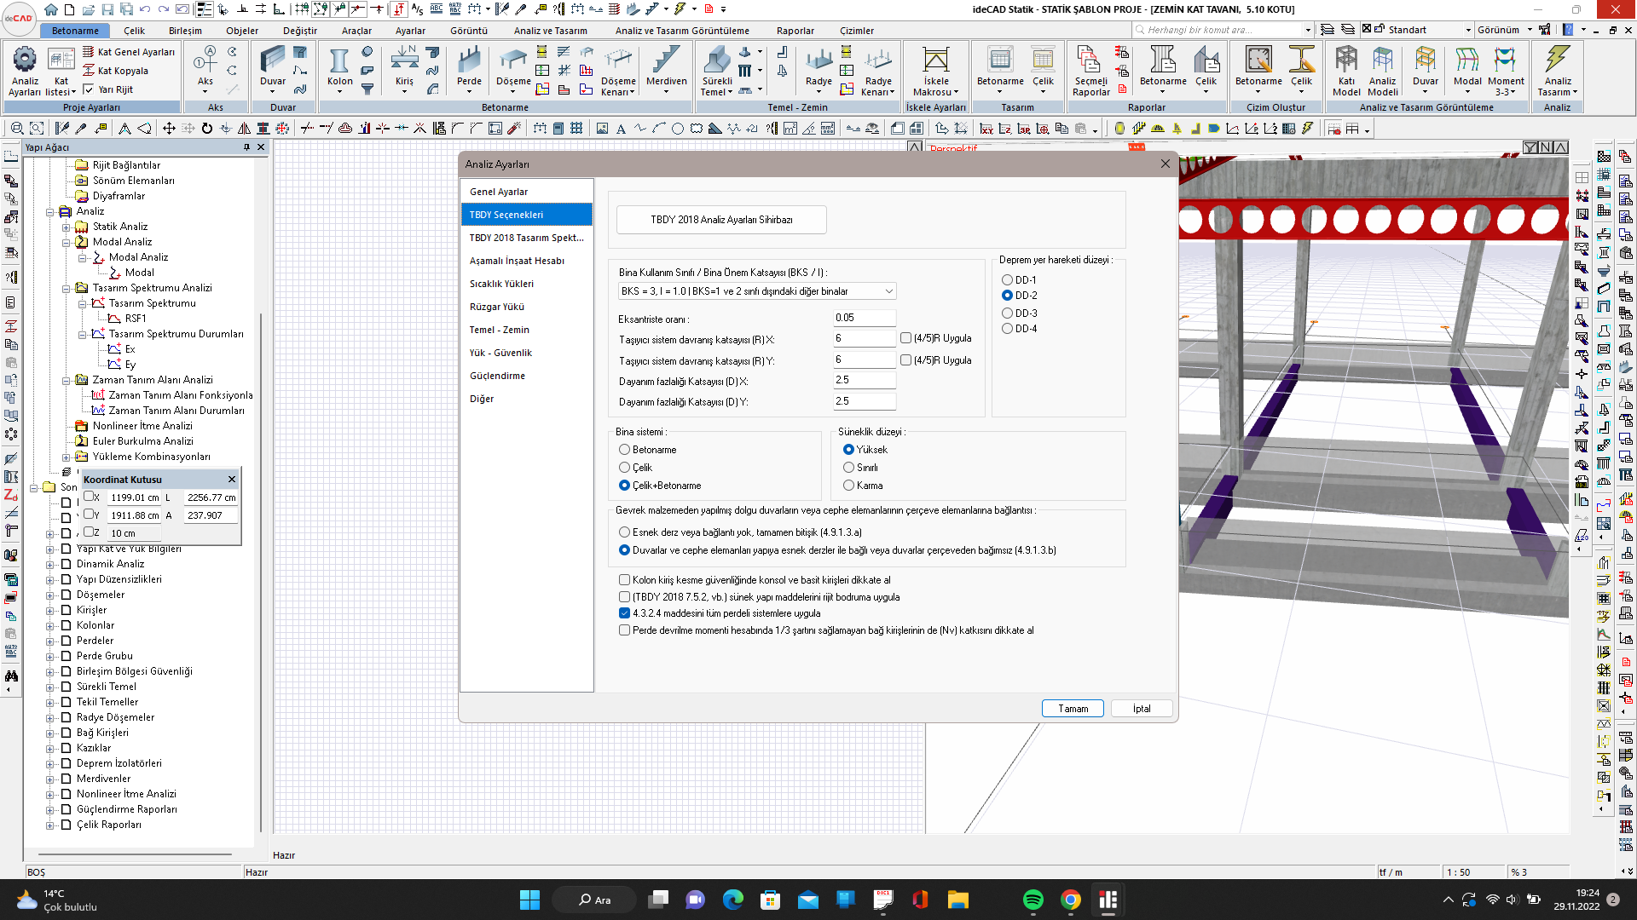Click Katı Model icon
Screen dimensions: 1637x920
point(1346,70)
